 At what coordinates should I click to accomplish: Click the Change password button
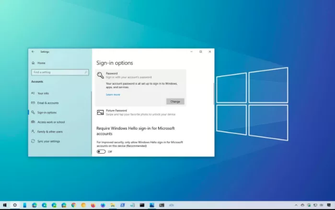[x=175, y=101]
